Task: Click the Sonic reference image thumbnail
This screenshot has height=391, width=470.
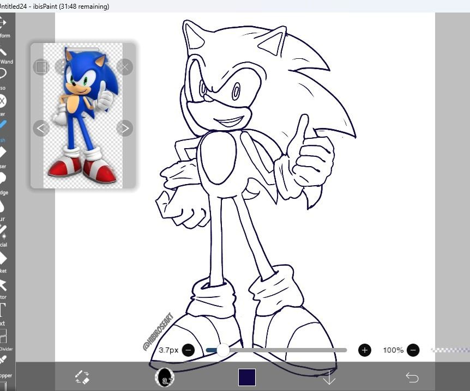Action: 83,115
